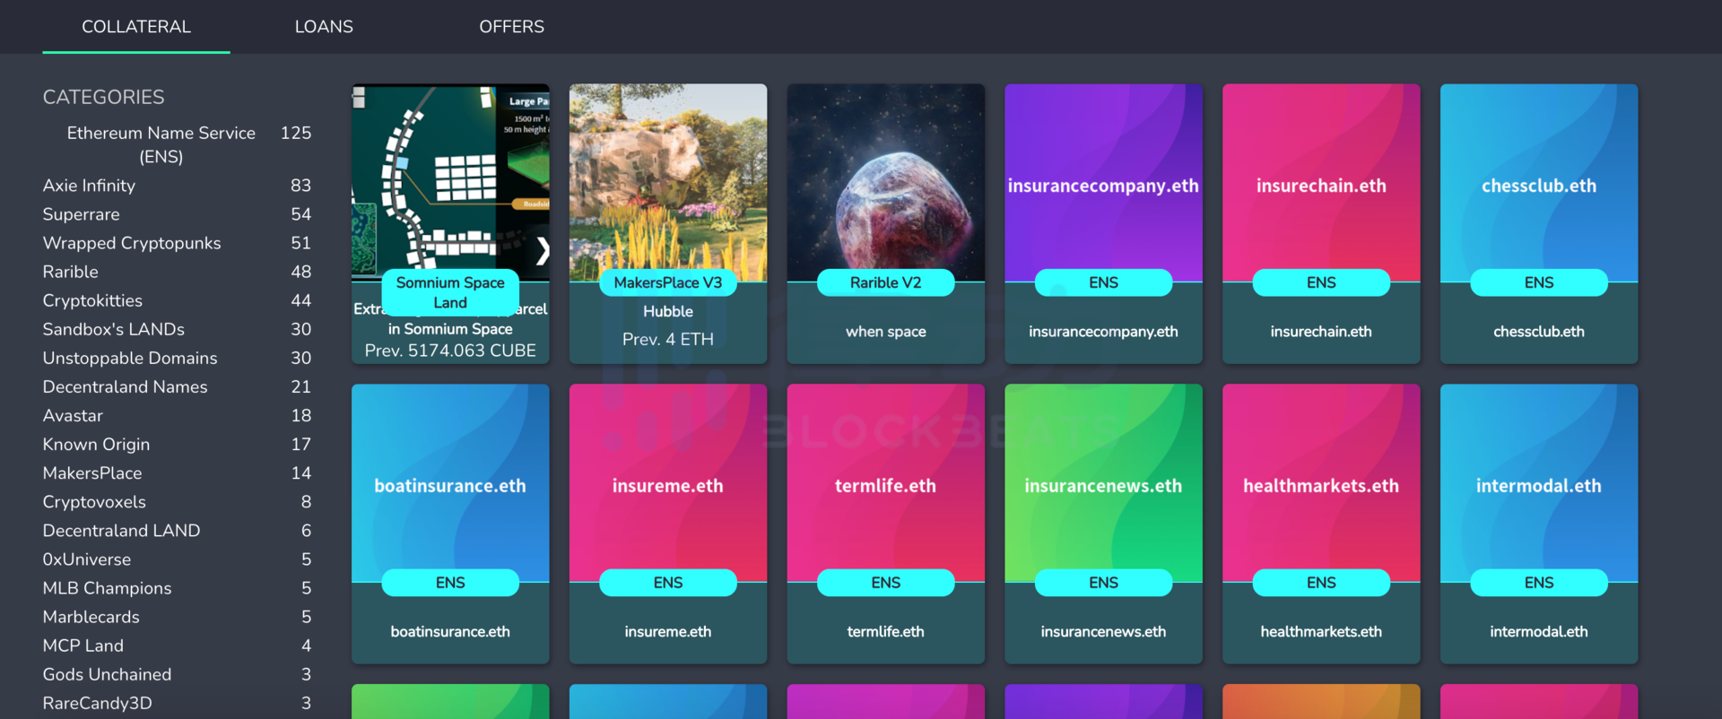
Task: Filter by Axie Infinity category
Action: [177, 186]
